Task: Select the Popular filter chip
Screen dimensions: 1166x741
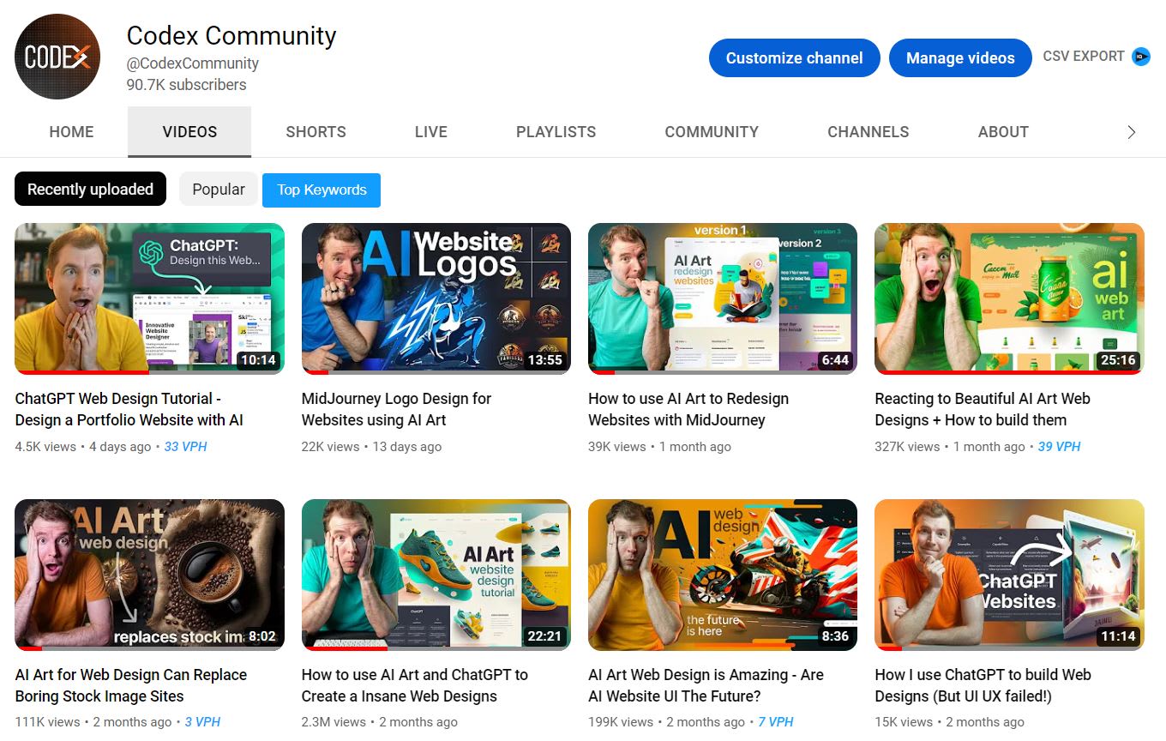Action: (x=219, y=190)
